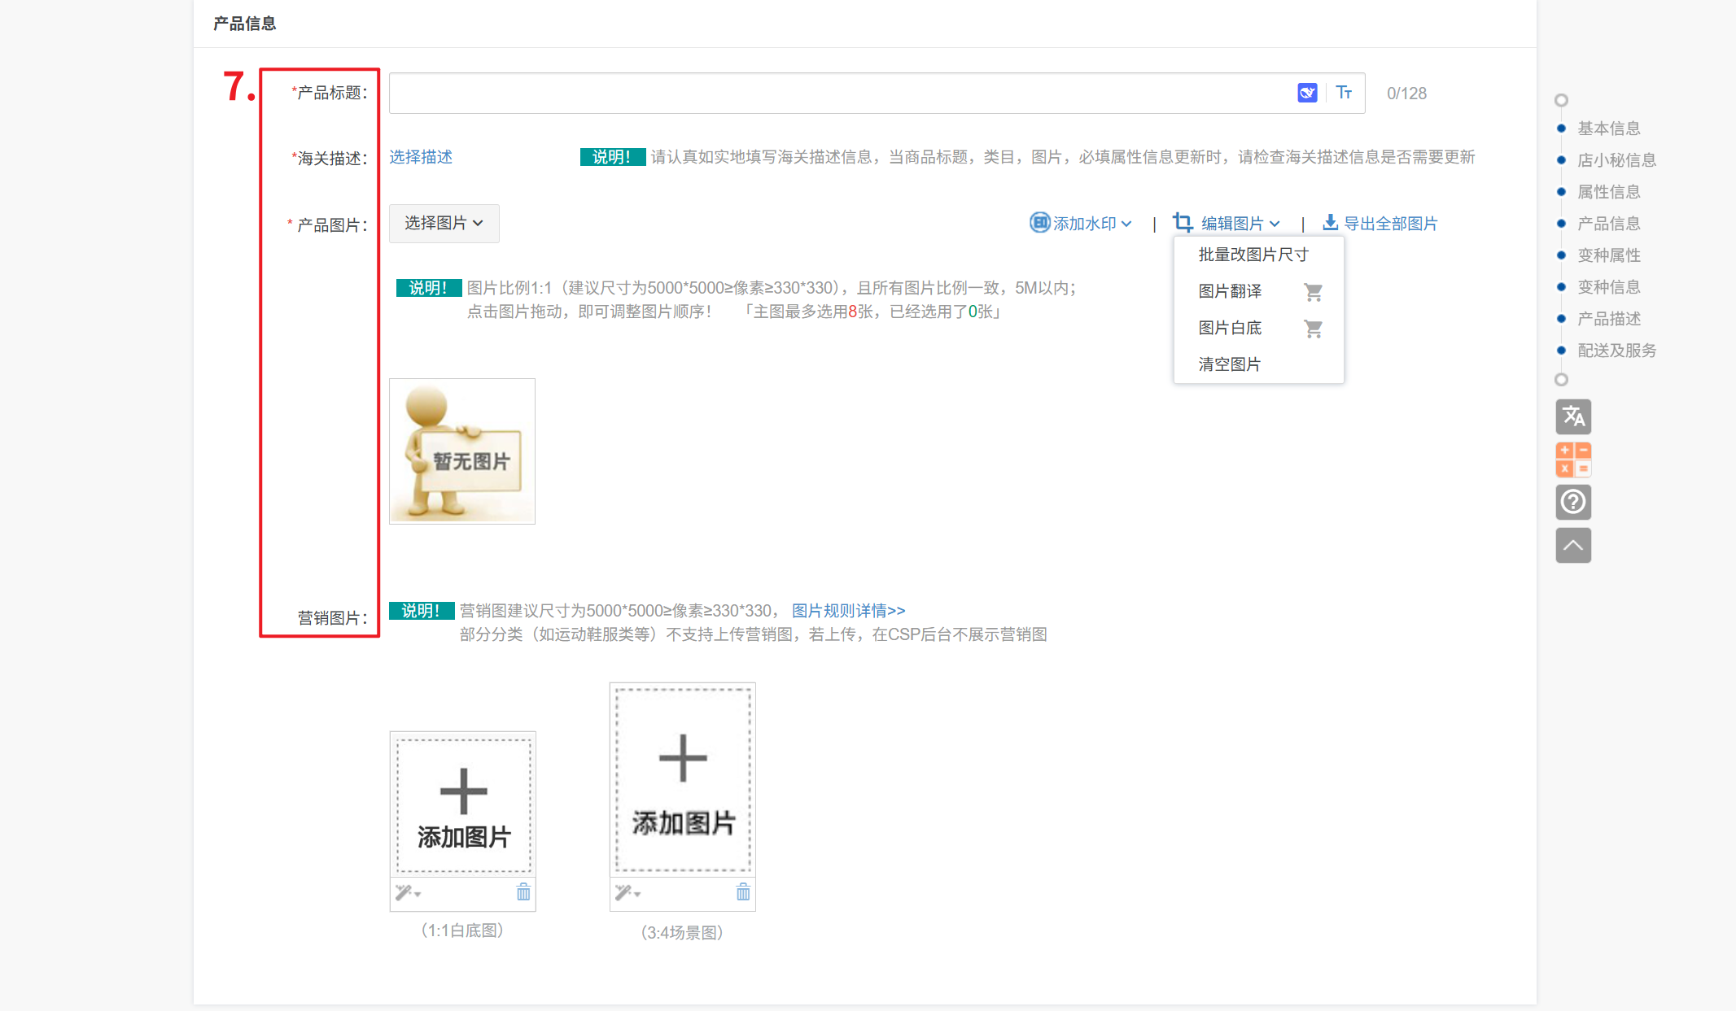Click the 选择描述 link
1736x1011 pixels.
420,157
